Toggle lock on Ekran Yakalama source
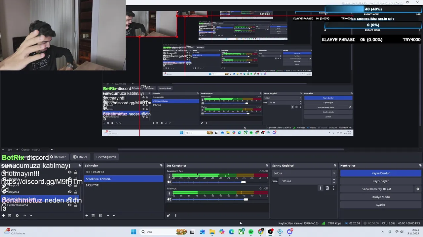The width and height of the screenshot is (423, 237). point(75,205)
